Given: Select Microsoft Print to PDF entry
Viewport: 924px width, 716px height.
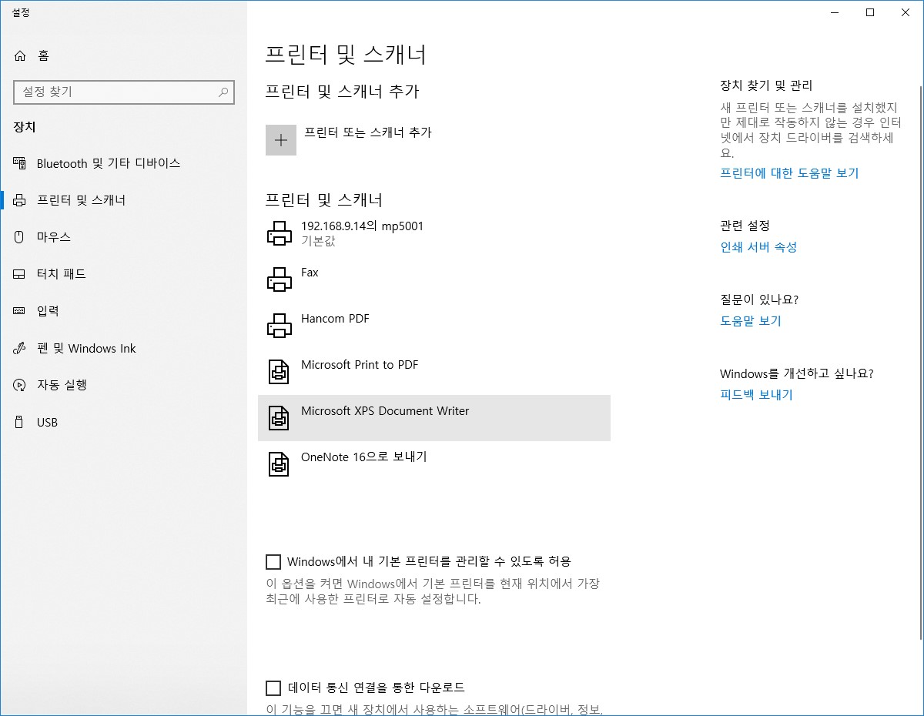Looking at the screenshot, I should pyautogui.click(x=434, y=372).
